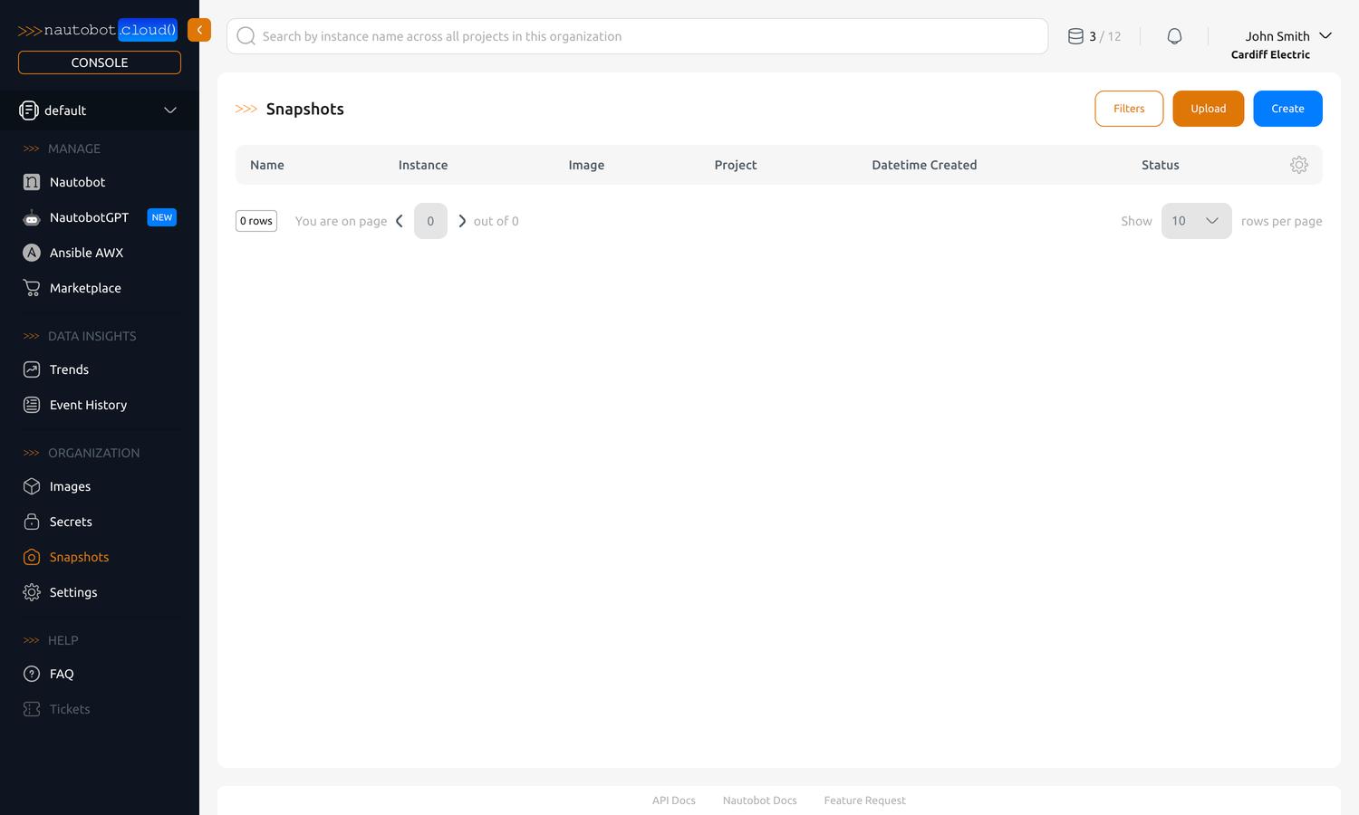The height and width of the screenshot is (815, 1359).
Task: Select the Snapshots sidebar entry
Action: [79, 557]
